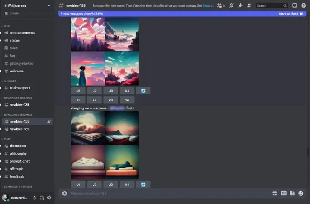Open the threads icon in channel header

[220, 6]
